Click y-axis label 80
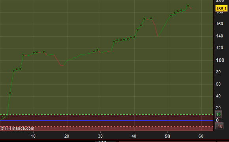The height and width of the screenshot is (142, 229). pos(218,72)
